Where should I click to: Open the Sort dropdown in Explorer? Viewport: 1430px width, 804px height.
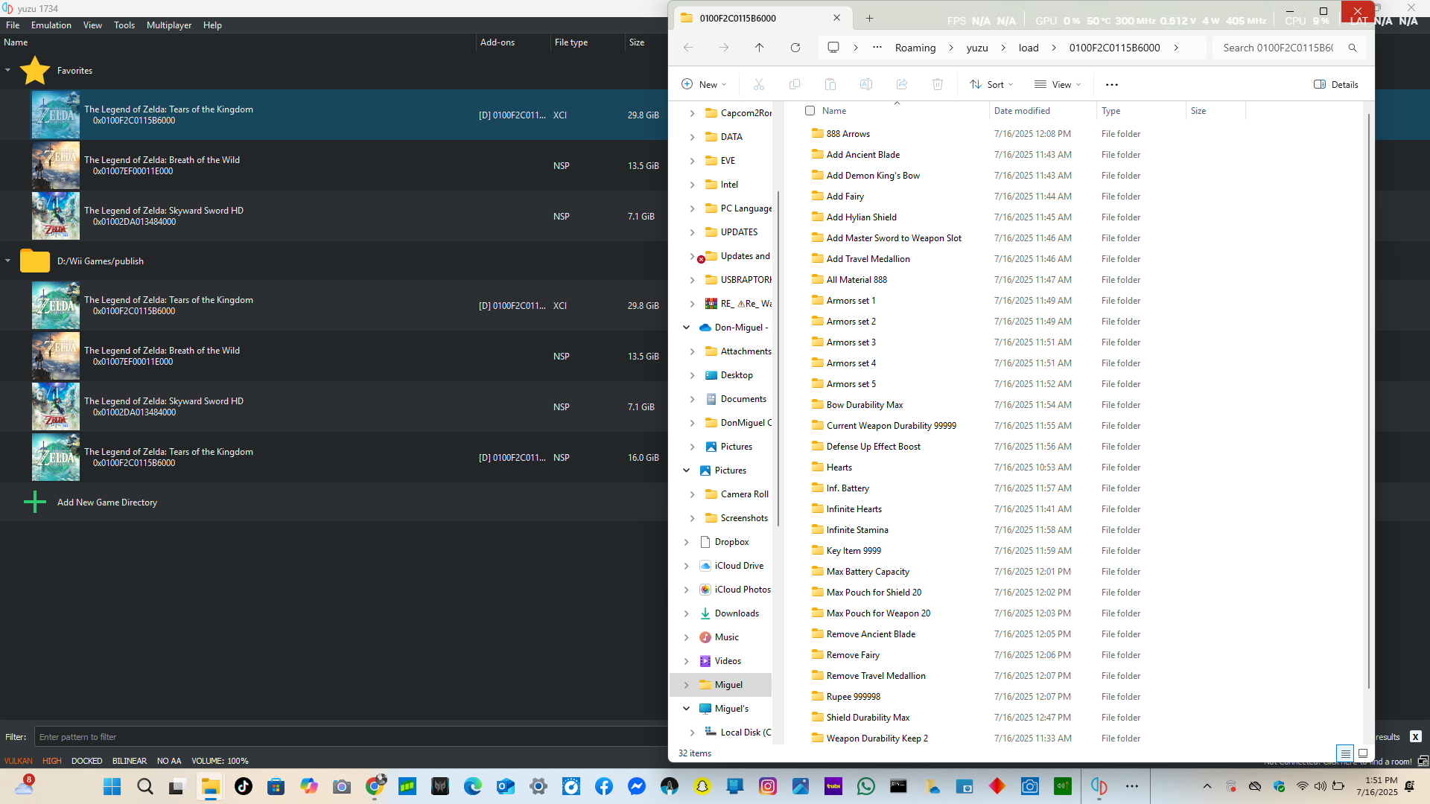(x=991, y=85)
